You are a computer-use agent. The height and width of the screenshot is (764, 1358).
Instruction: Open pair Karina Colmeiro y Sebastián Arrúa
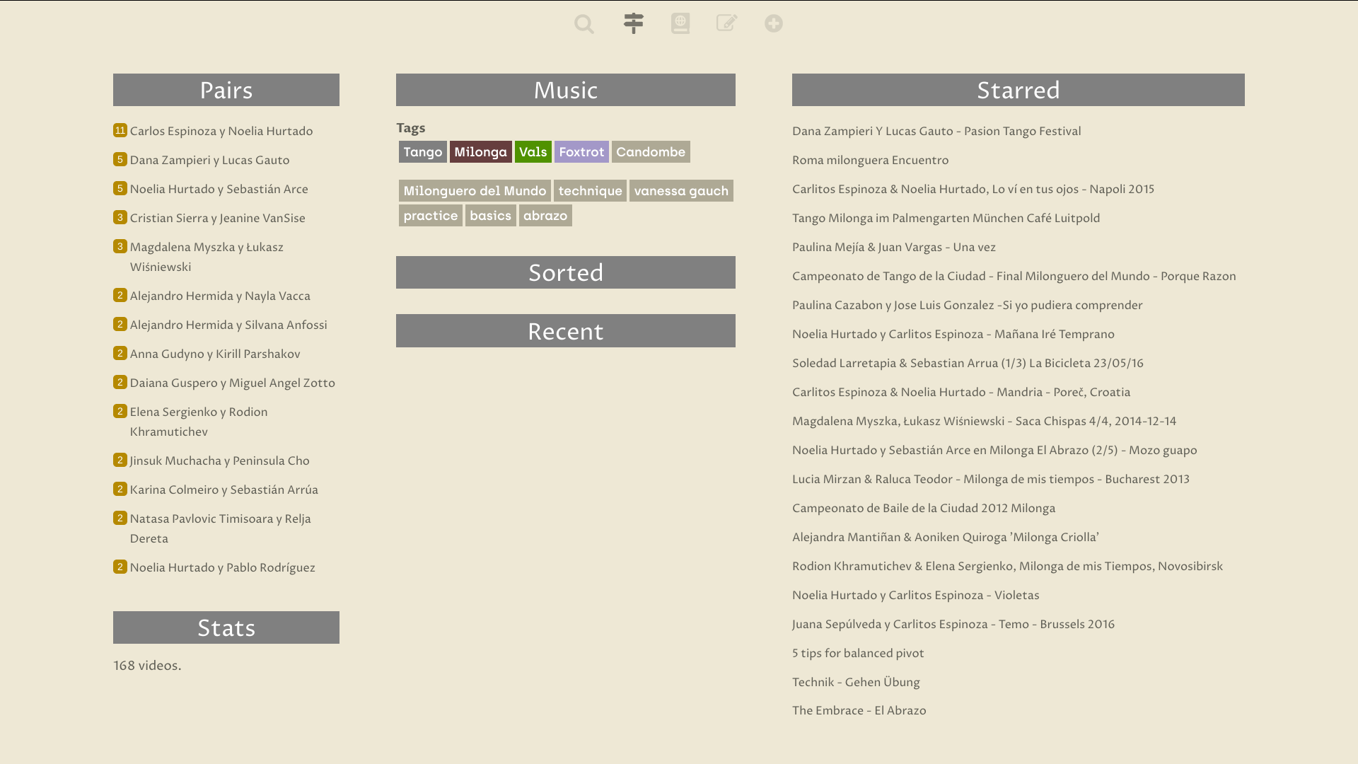pos(224,490)
